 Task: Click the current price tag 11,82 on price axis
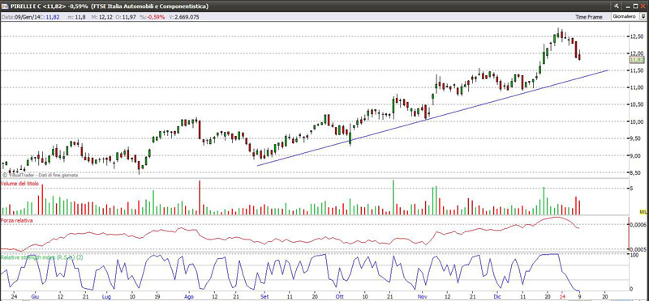point(636,59)
